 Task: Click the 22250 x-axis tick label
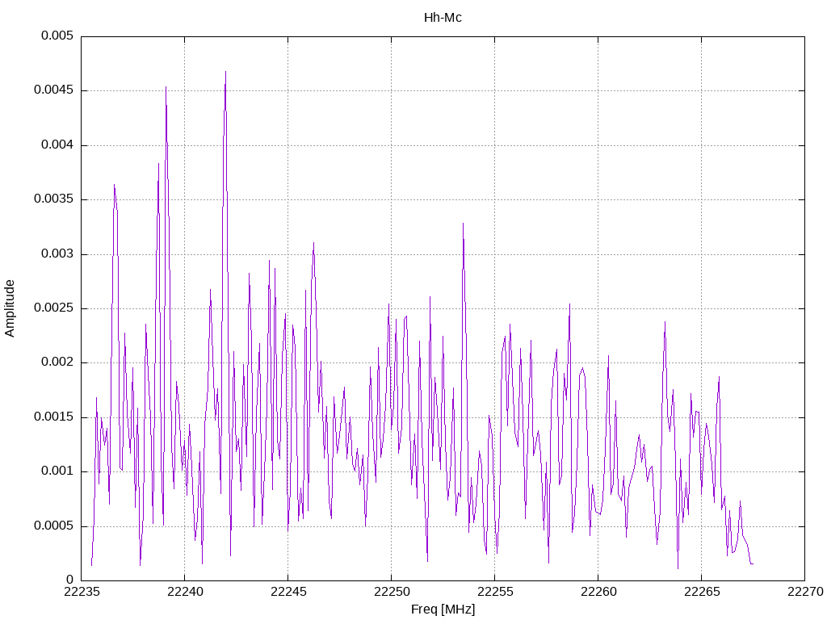(391, 592)
